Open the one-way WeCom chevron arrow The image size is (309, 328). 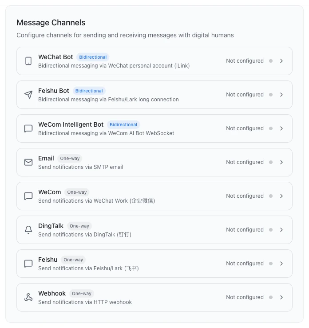pyautogui.click(x=281, y=196)
